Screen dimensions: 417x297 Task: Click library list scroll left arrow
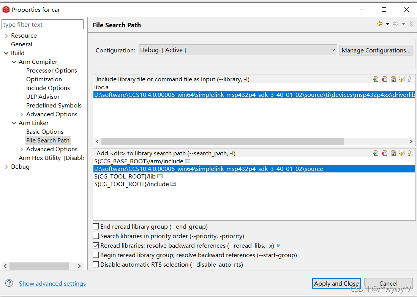(97, 141)
